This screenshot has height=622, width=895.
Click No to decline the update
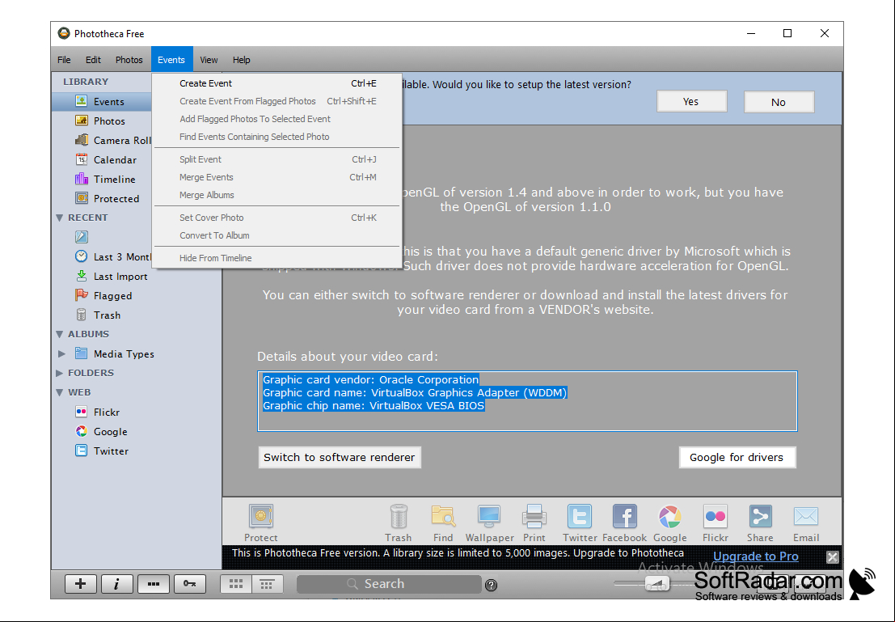click(779, 102)
